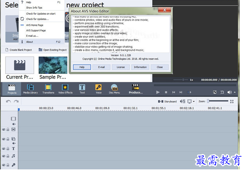Screen dimensions: 245x173
Task: Click the Produce button
Action: pyautogui.click(x=136, y=89)
